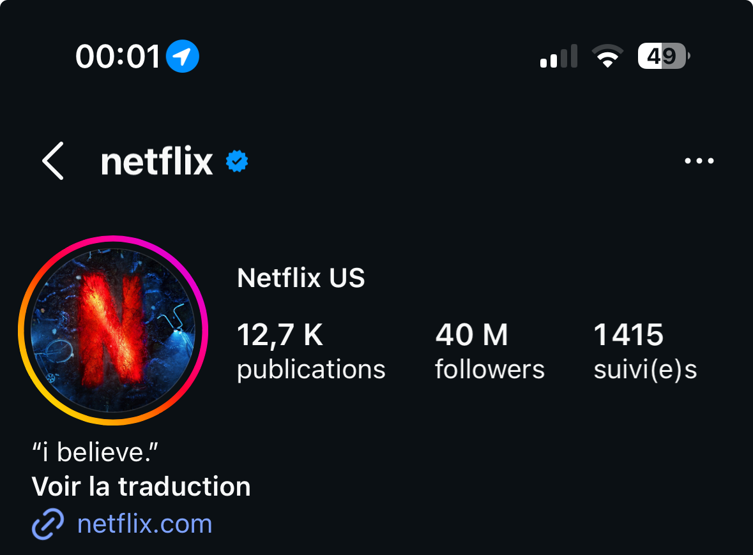Tap the Wi-Fi status icon

(x=608, y=57)
